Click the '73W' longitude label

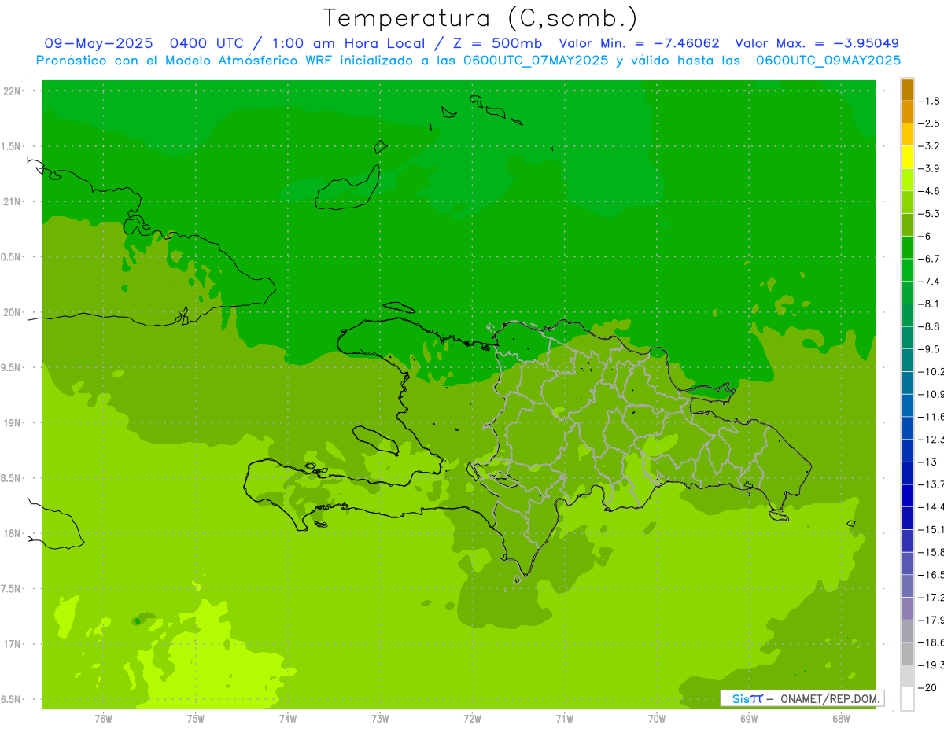(379, 719)
